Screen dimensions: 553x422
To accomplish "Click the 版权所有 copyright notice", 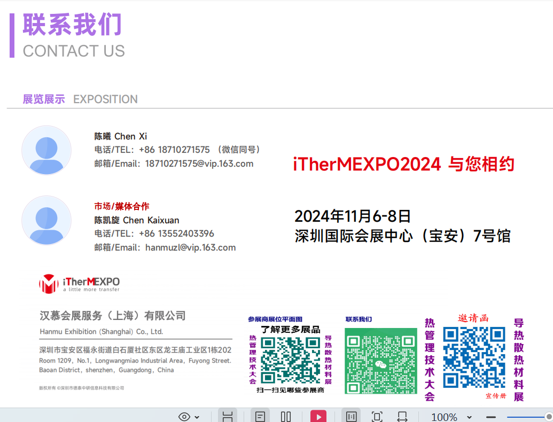I will pyautogui.click(x=81, y=388).
